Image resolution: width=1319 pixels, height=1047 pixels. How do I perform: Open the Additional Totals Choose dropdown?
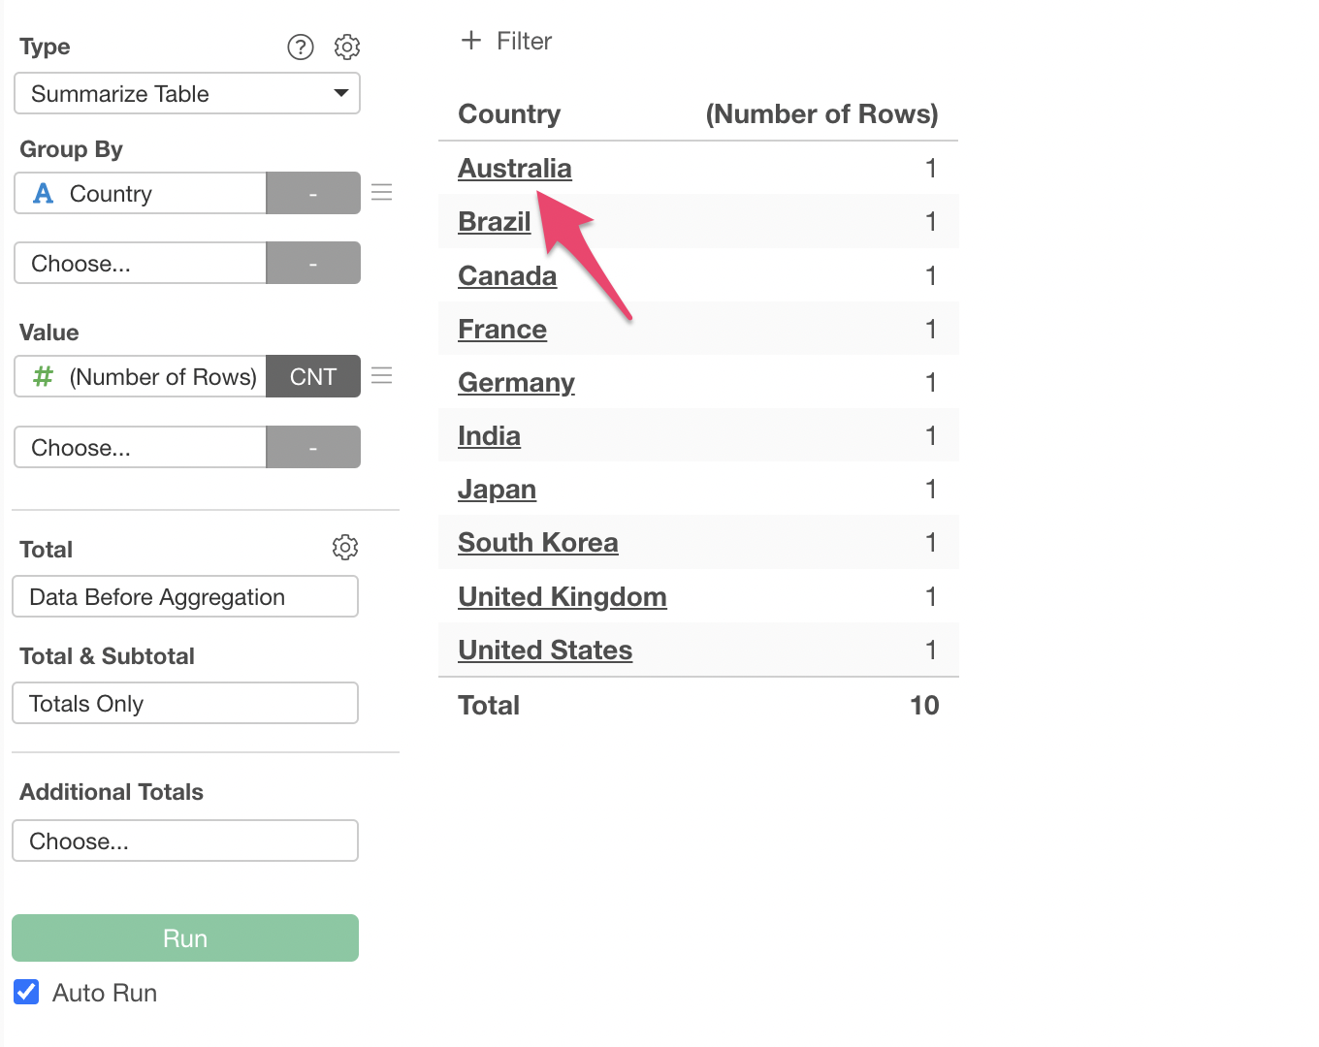[185, 841]
